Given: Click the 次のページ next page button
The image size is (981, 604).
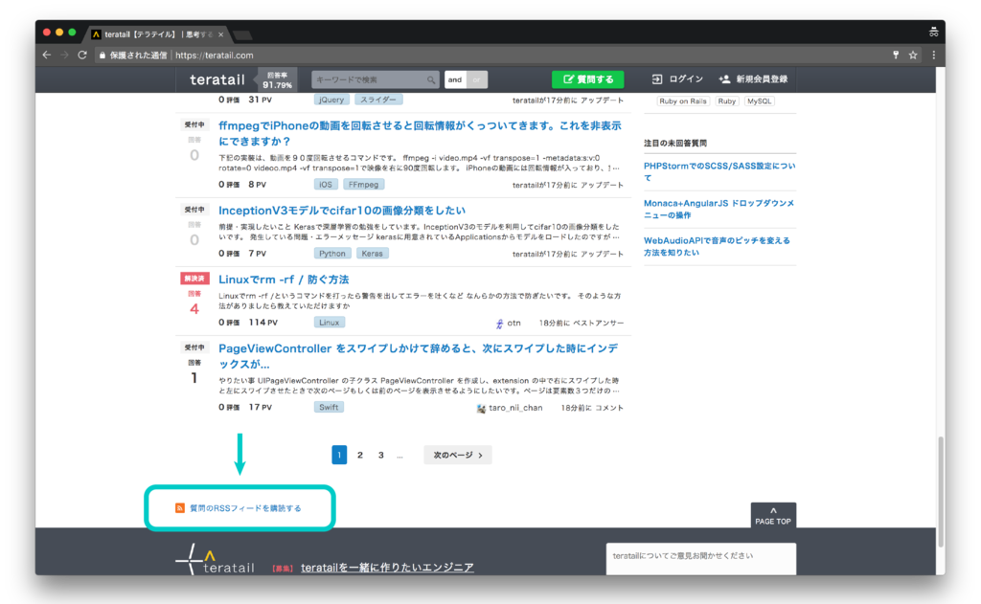Looking at the screenshot, I should click(x=458, y=455).
